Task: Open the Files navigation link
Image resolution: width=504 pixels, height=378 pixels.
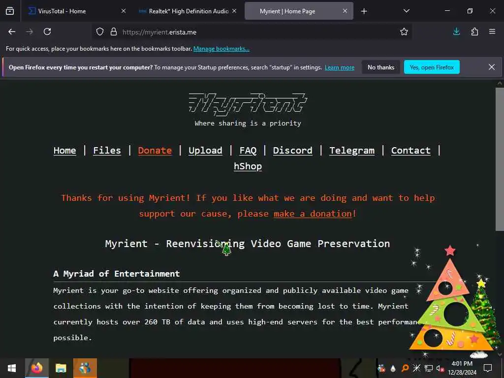Action: coord(107,151)
